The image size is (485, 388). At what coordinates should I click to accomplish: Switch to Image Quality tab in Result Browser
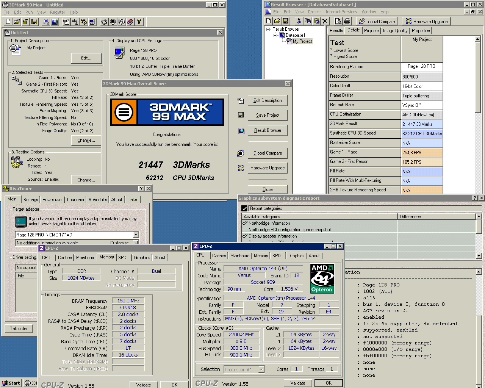395,31
